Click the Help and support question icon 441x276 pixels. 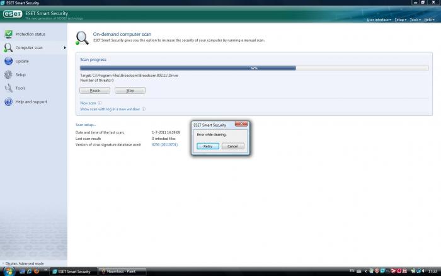point(8,101)
